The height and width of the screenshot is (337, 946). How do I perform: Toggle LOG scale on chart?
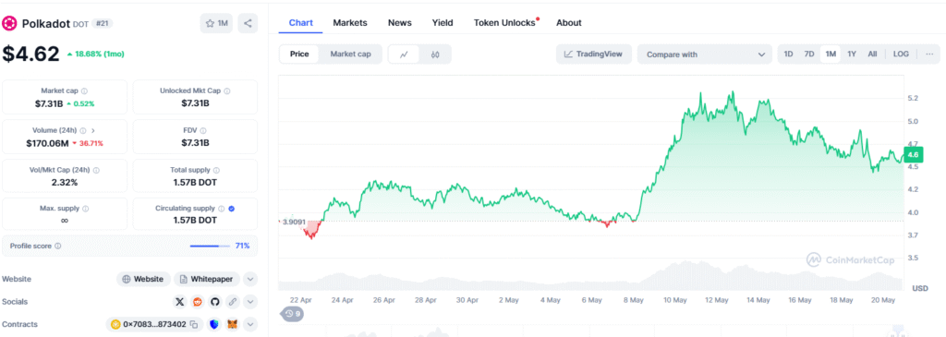[x=901, y=54]
